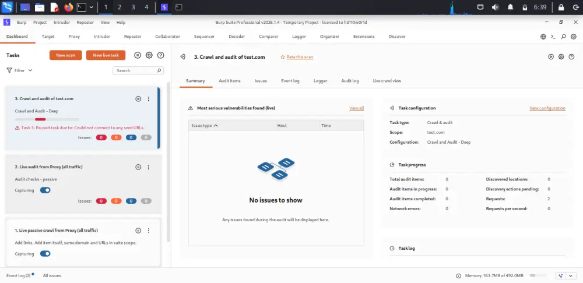
Task: Open the Burp menu
Action: (x=22, y=22)
